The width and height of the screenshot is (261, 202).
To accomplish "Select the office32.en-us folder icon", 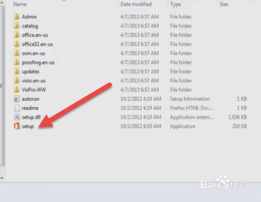I will pyautogui.click(x=17, y=44).
